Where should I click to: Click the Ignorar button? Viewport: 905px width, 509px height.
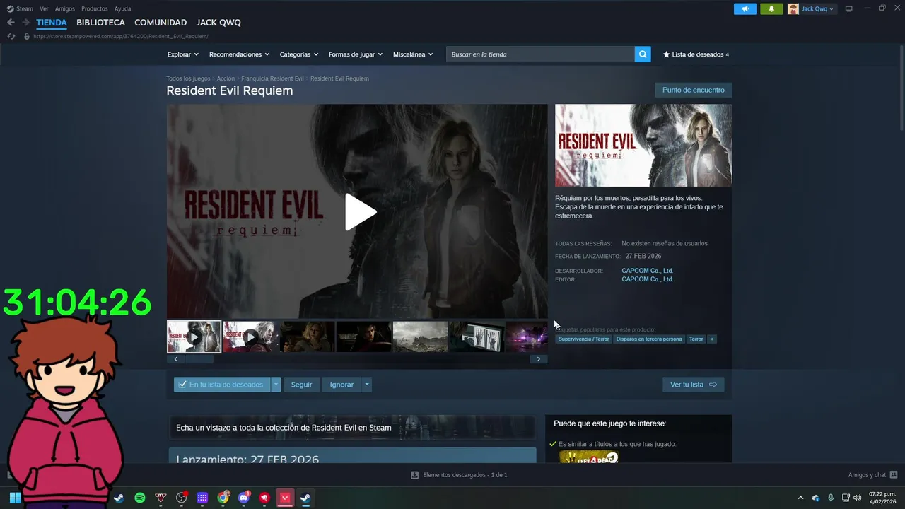tap(341, 385)
